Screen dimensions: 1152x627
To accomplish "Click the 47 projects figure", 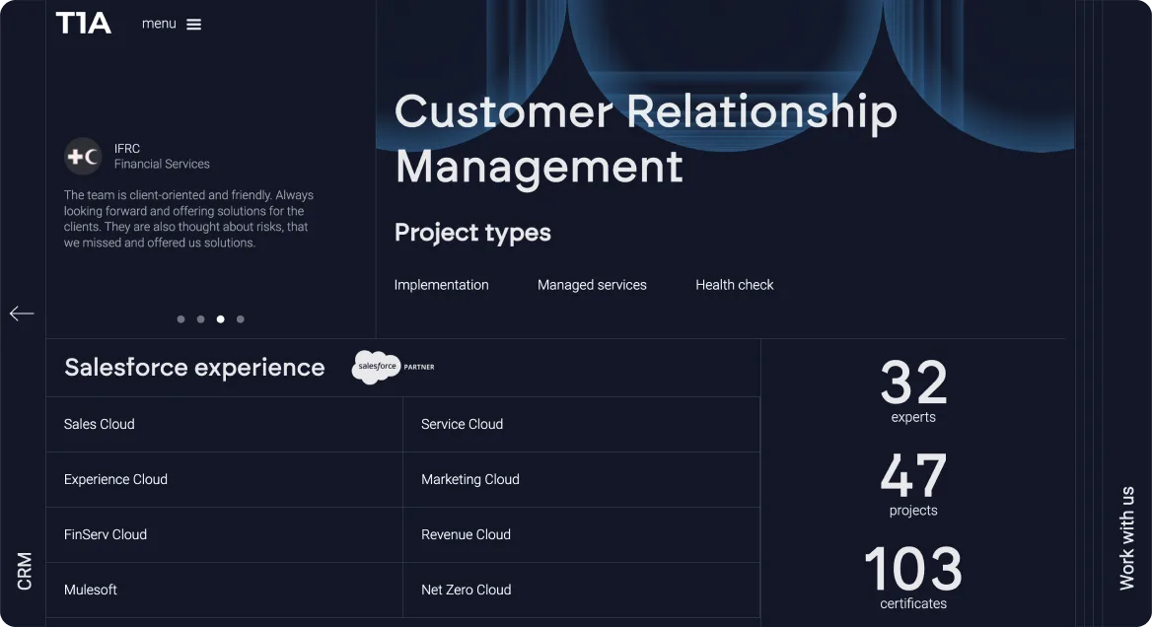I will click(913, 485).
